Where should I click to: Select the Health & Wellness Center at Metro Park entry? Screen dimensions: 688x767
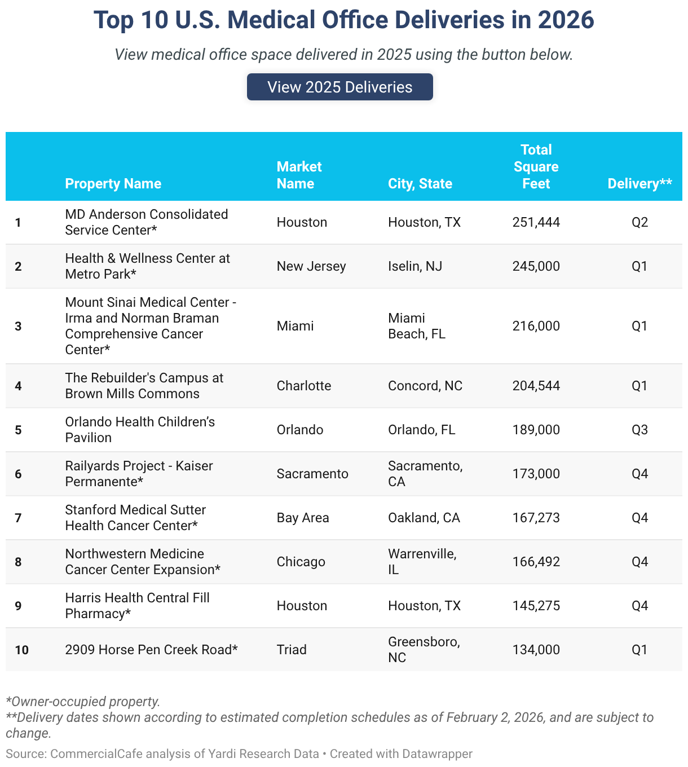click(148, 266)
